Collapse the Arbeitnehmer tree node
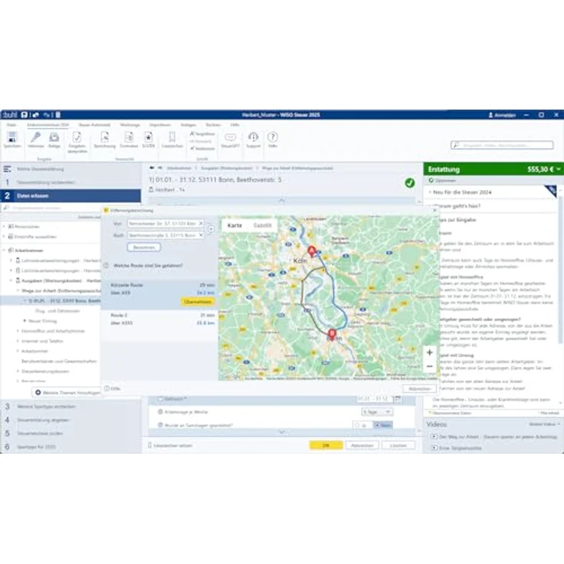564x564 pixels. (5, 250)
